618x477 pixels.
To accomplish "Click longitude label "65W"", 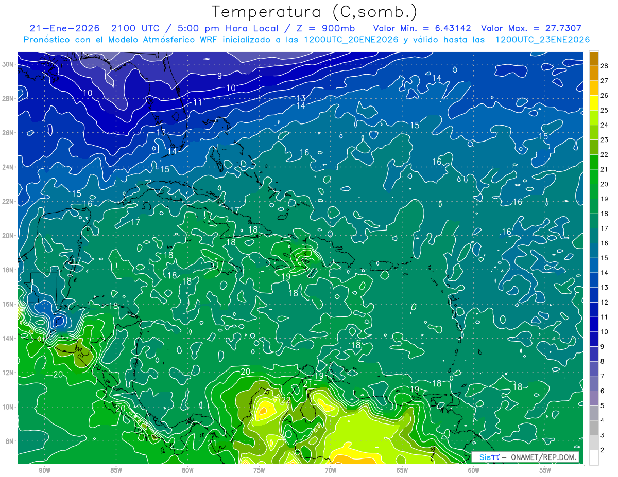I will point(402,470).
